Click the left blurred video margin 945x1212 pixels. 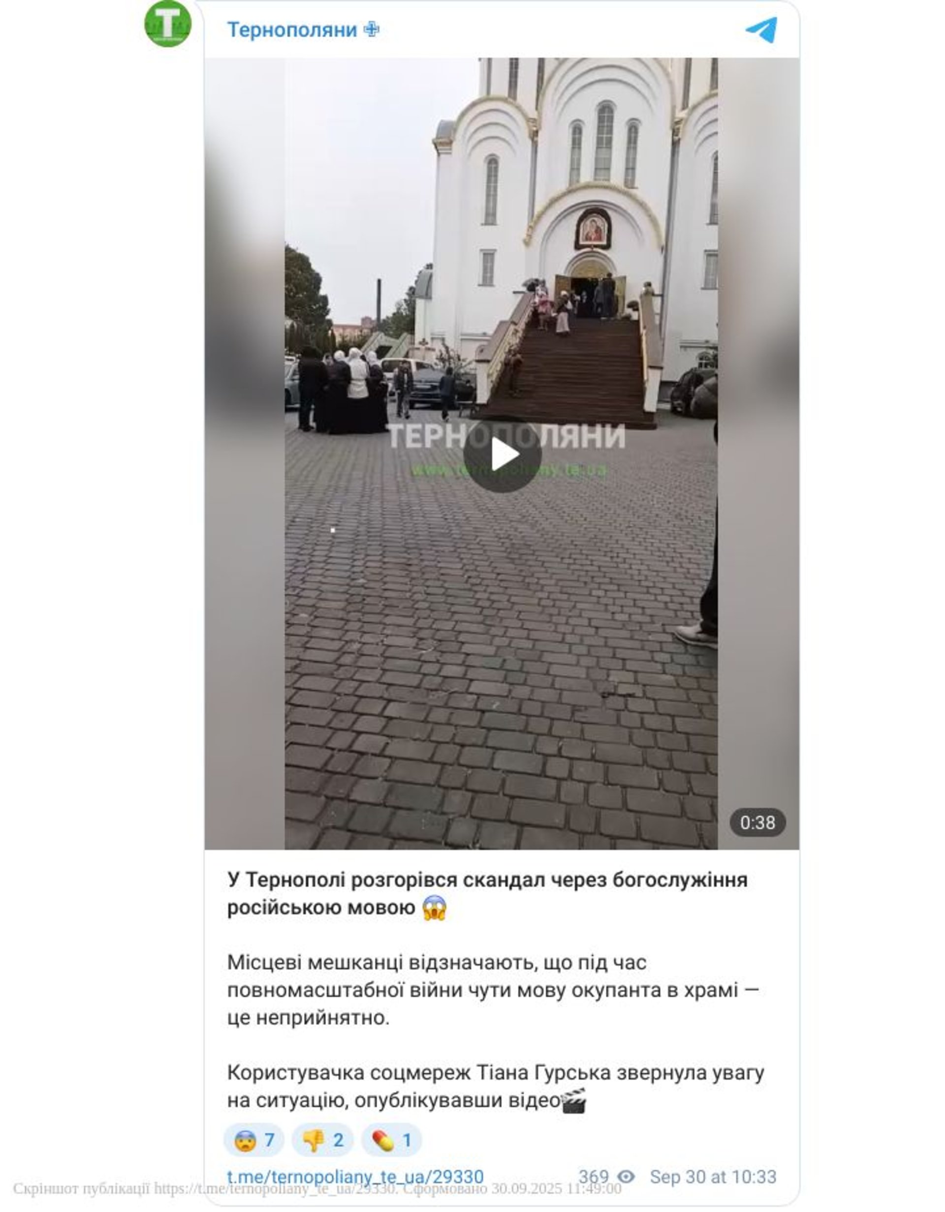[245, 454]
